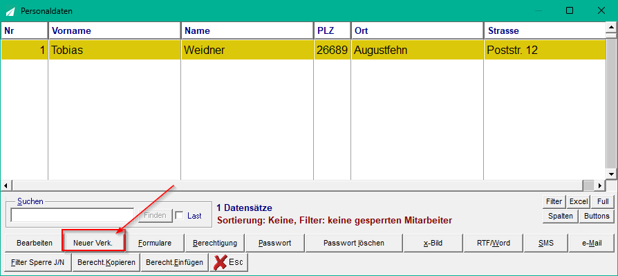Click the vertical scrollbar down arrow
This screenshot has height=276, width=618.
point(612,174)
